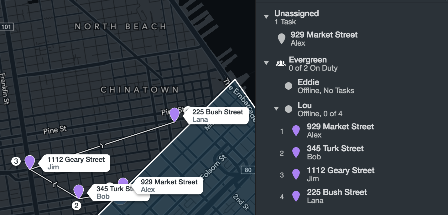Click purple pin beside 225 Bush Street in list
The width and height of the screenshot is (448, 215).
click(296, 196)
